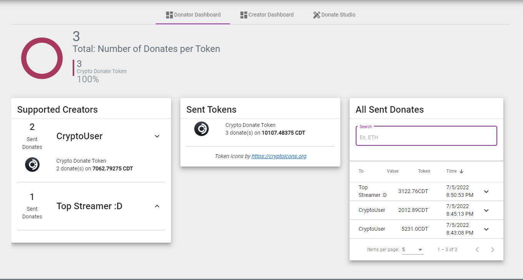Switch to the Creator Dashboard tab
The height and width of the screenshot is (280, 523).
(267, 15)
